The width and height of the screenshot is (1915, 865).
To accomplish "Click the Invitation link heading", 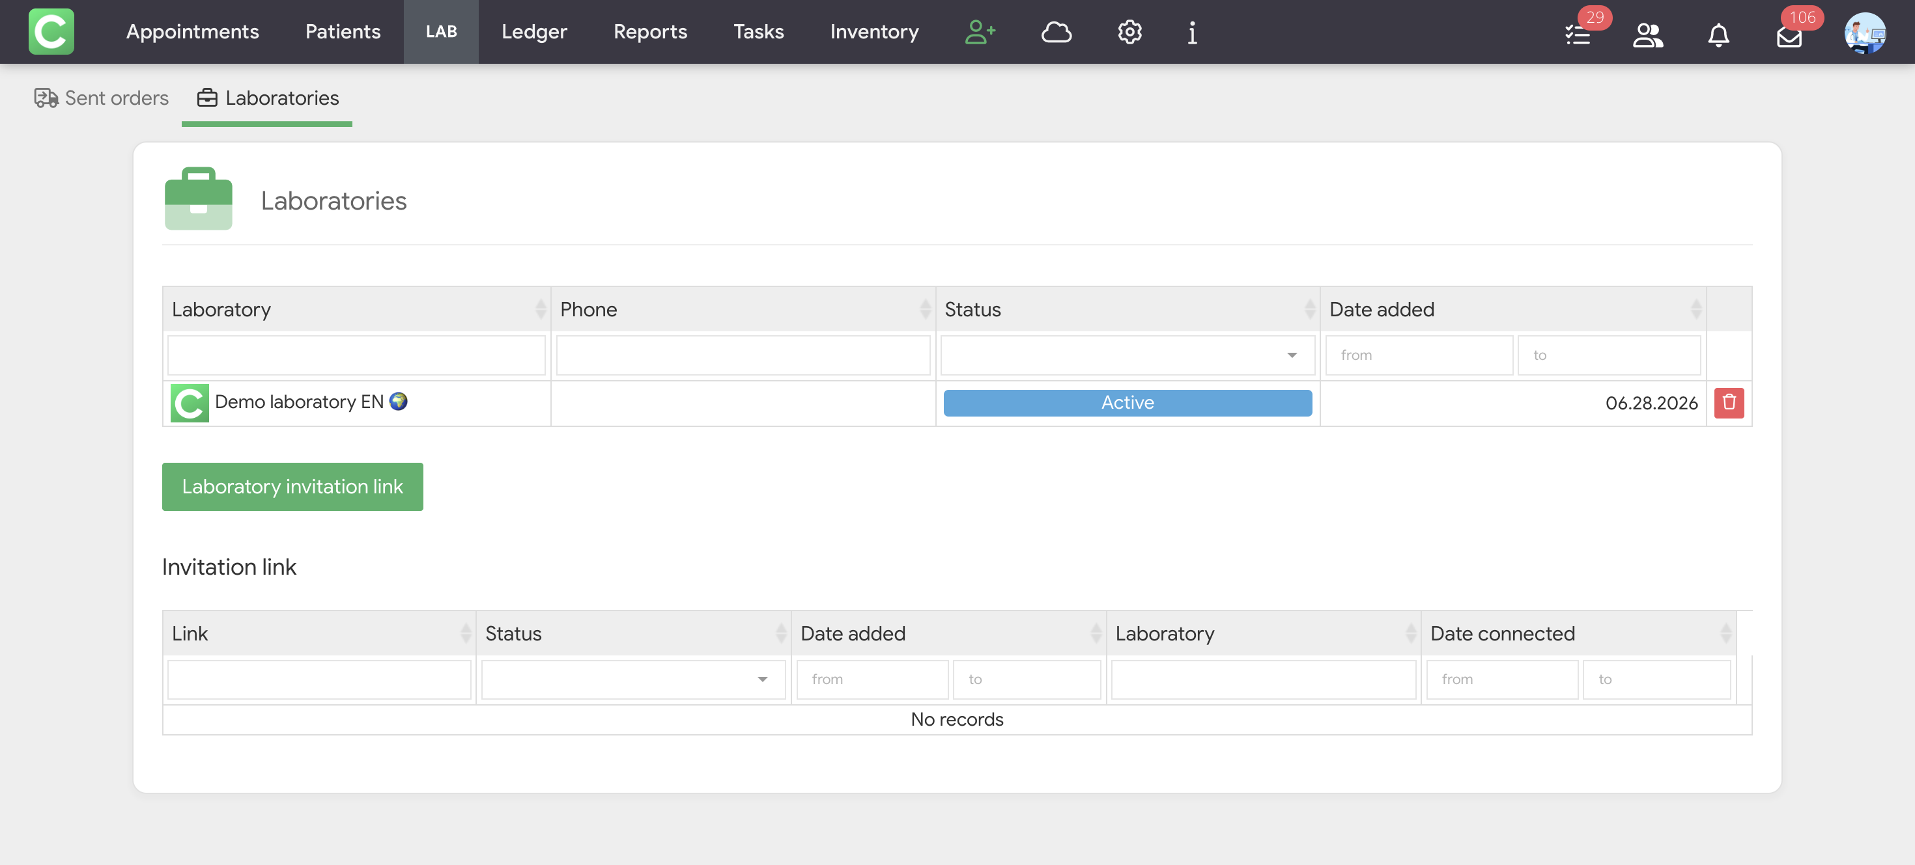I will (x=229, y=567).
